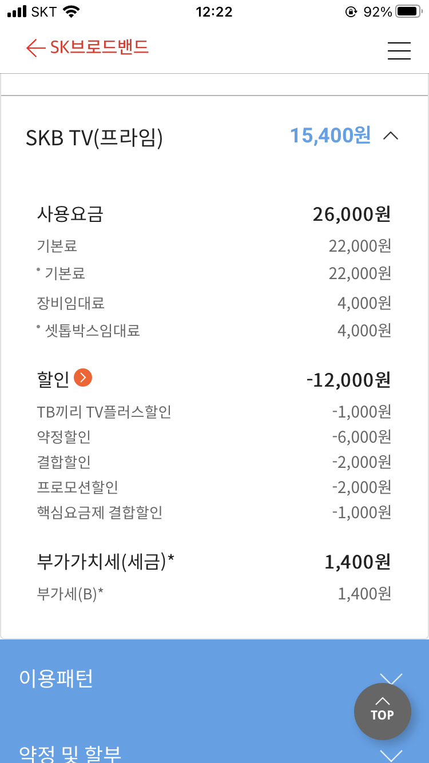Tap the Wi-Fi icon in status bar
Viewport: 429px width, 763px height.
[x=71, y=12]
